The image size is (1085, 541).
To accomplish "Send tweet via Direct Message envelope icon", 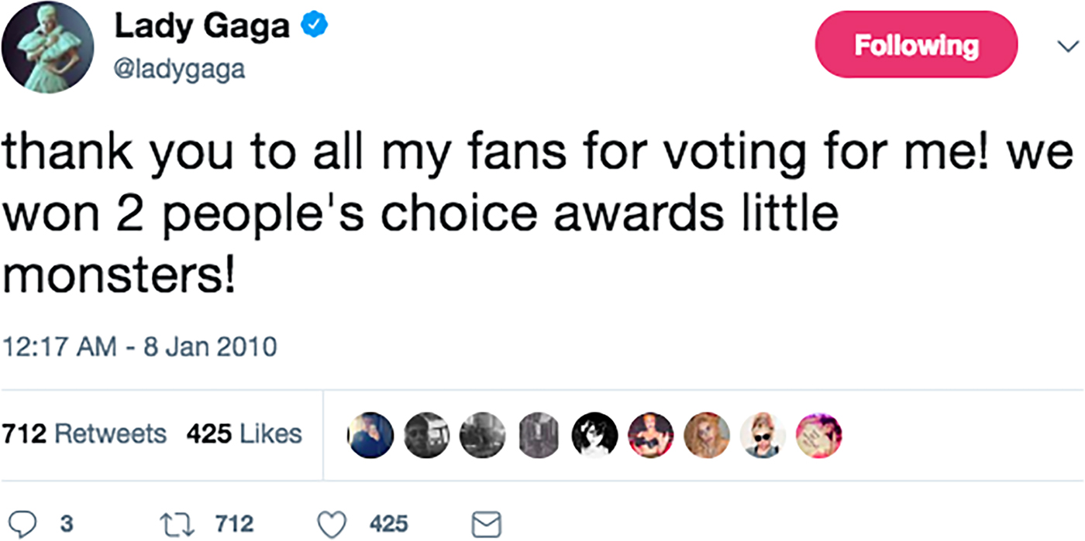I will pos(487,526).
